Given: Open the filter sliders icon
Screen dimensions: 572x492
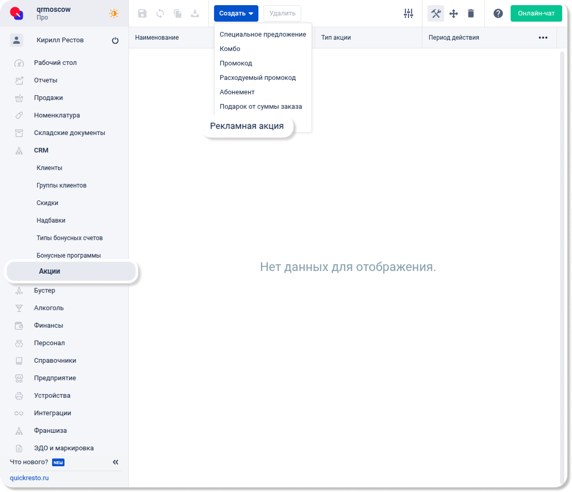Looking at the screenshot, I should tap(408, 14).
